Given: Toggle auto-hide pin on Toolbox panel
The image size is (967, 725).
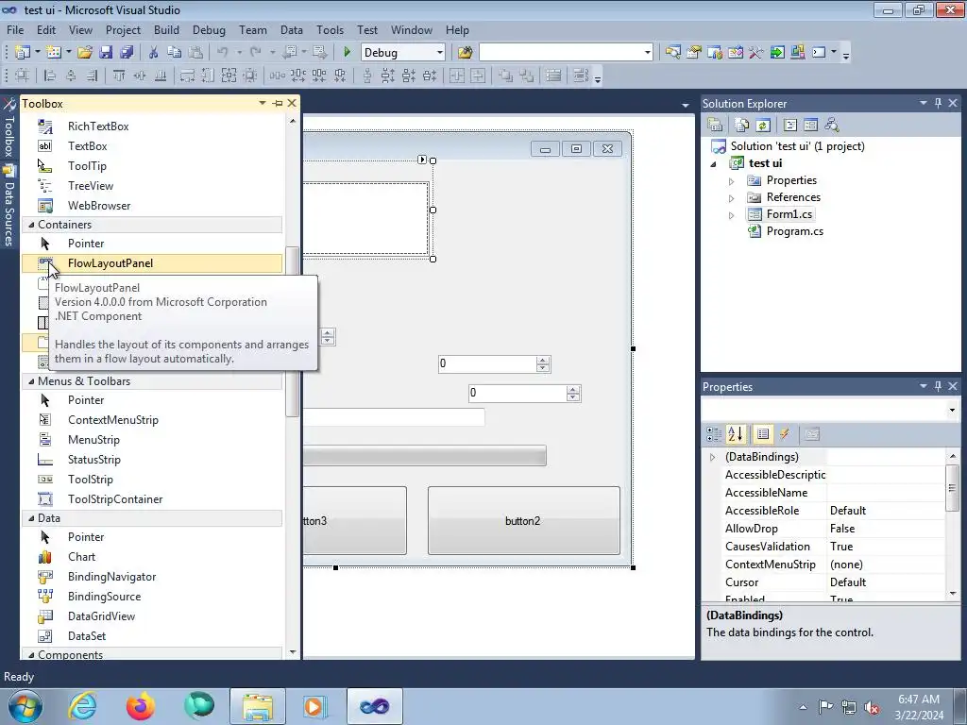Looking at the screenshot, I should click(x=278, y=103).
